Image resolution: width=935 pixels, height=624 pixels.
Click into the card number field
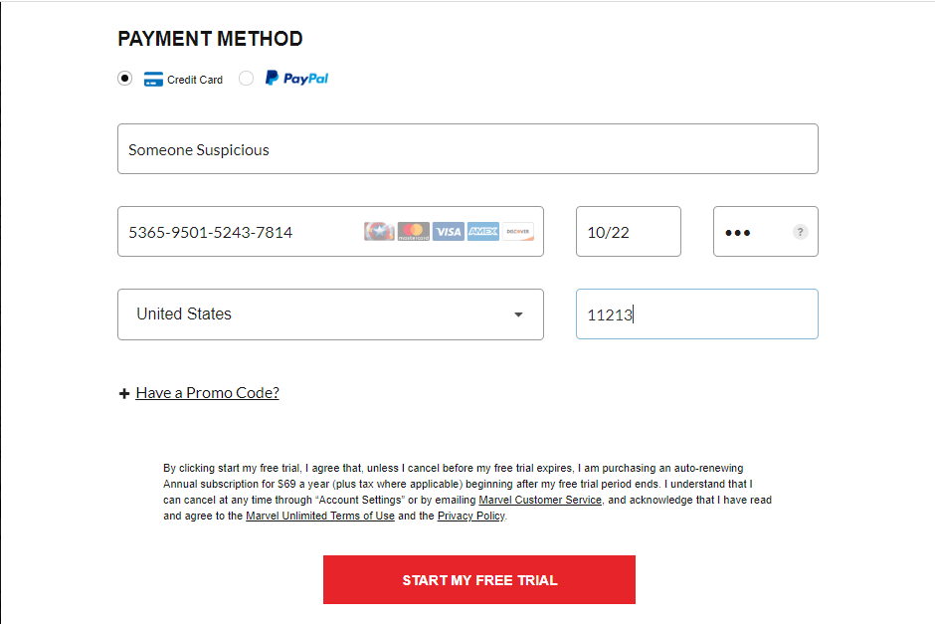(x=239, y=232)
